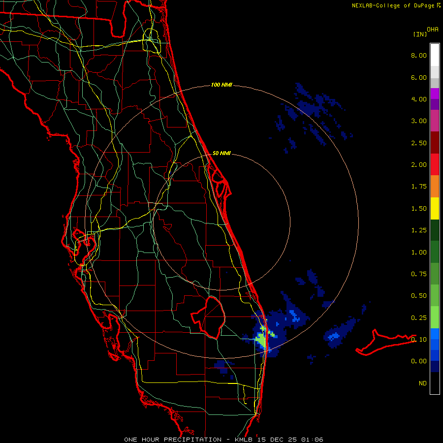Click the OHA product label
Screen dimensions: 443x443
tap(433, 29)
